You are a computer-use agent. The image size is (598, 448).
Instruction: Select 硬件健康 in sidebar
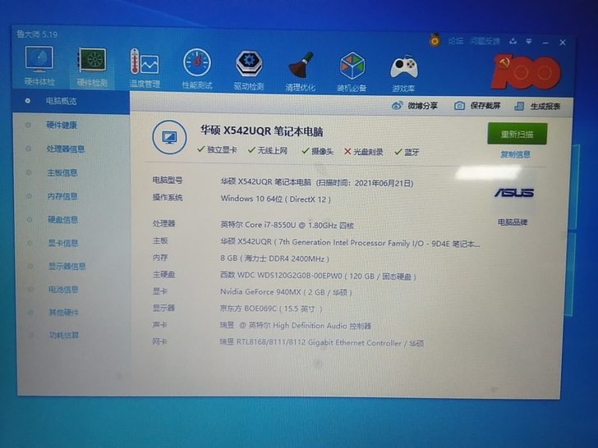[62, 125]
